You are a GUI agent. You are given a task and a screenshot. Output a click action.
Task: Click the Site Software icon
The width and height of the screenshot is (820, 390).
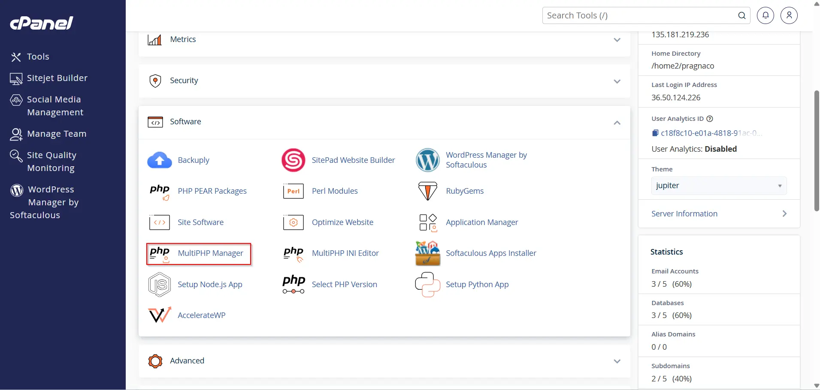point(160,222)
